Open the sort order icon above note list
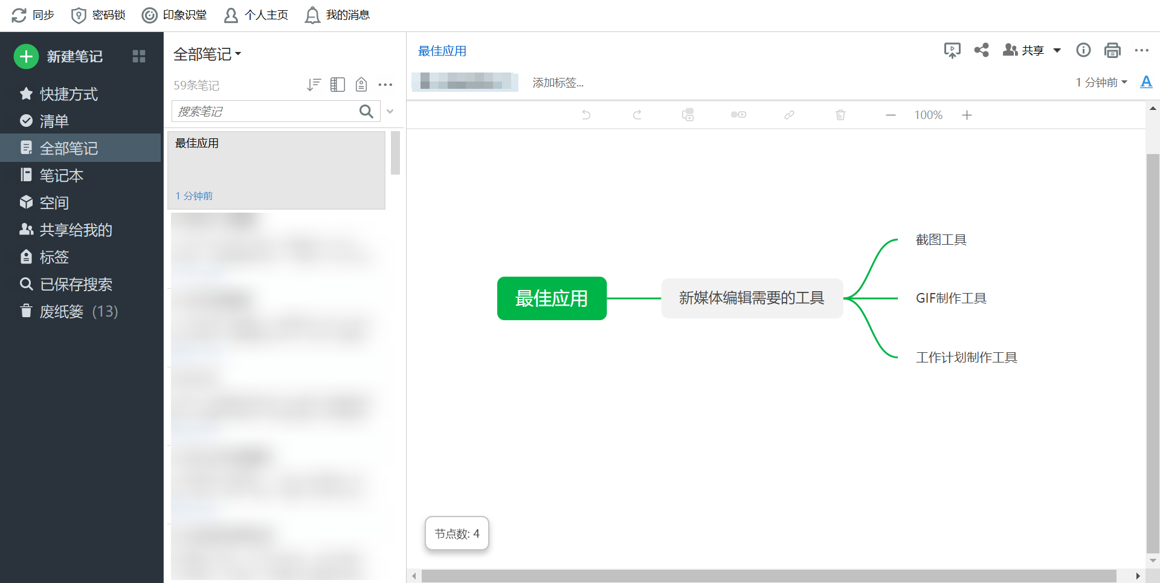 tap(314, 85)
